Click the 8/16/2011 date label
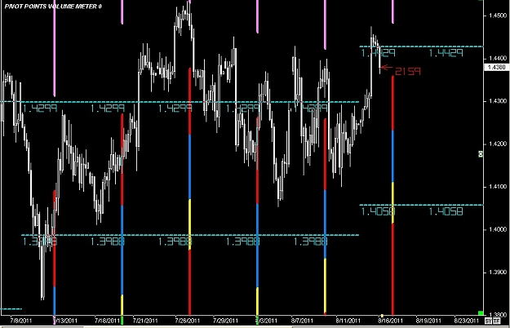 (390, 321)
